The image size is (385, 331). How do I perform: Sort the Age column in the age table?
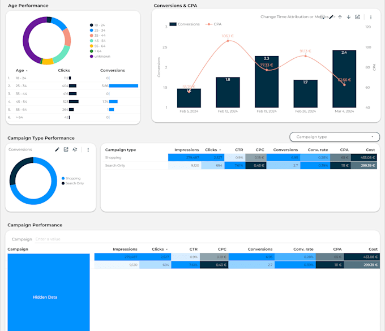click(22, 70)
